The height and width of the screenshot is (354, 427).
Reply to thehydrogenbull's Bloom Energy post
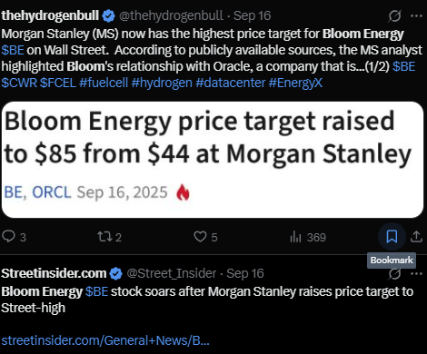coord(14,237)
